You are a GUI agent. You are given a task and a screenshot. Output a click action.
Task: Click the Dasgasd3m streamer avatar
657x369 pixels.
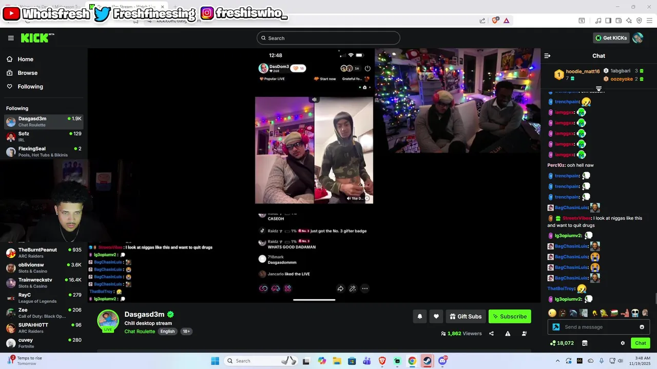click(108, 320)
